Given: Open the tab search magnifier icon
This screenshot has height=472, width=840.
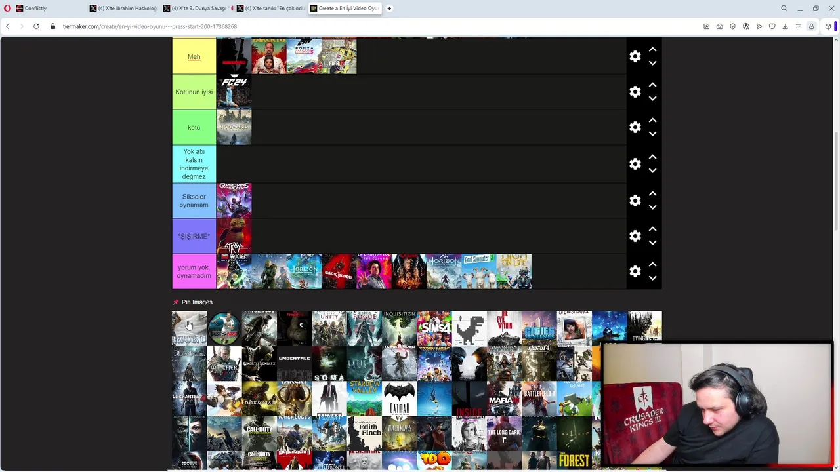Looking at the screenshot, I should 784,9.
